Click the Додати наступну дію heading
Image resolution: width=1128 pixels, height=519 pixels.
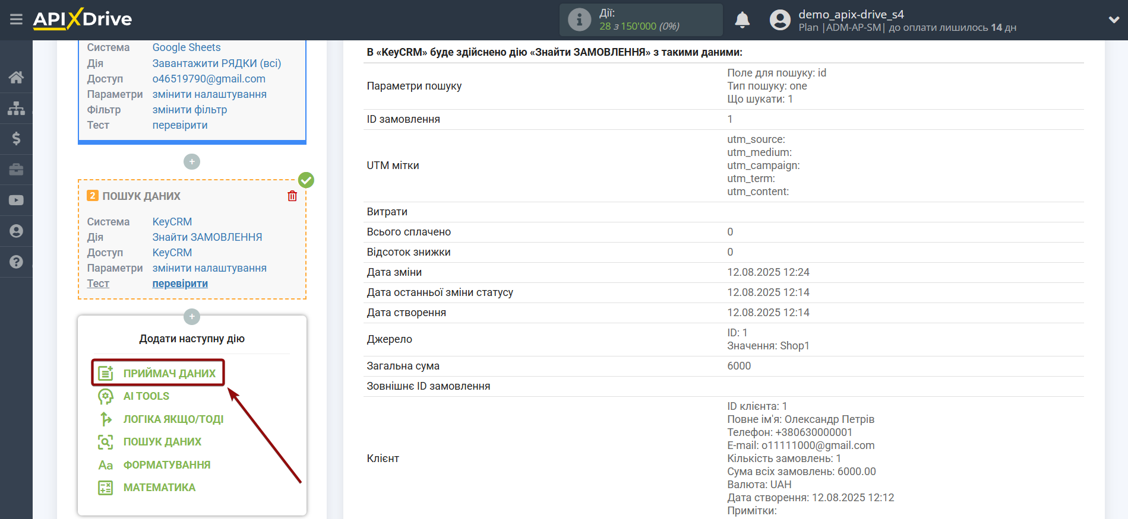[192, 339]
